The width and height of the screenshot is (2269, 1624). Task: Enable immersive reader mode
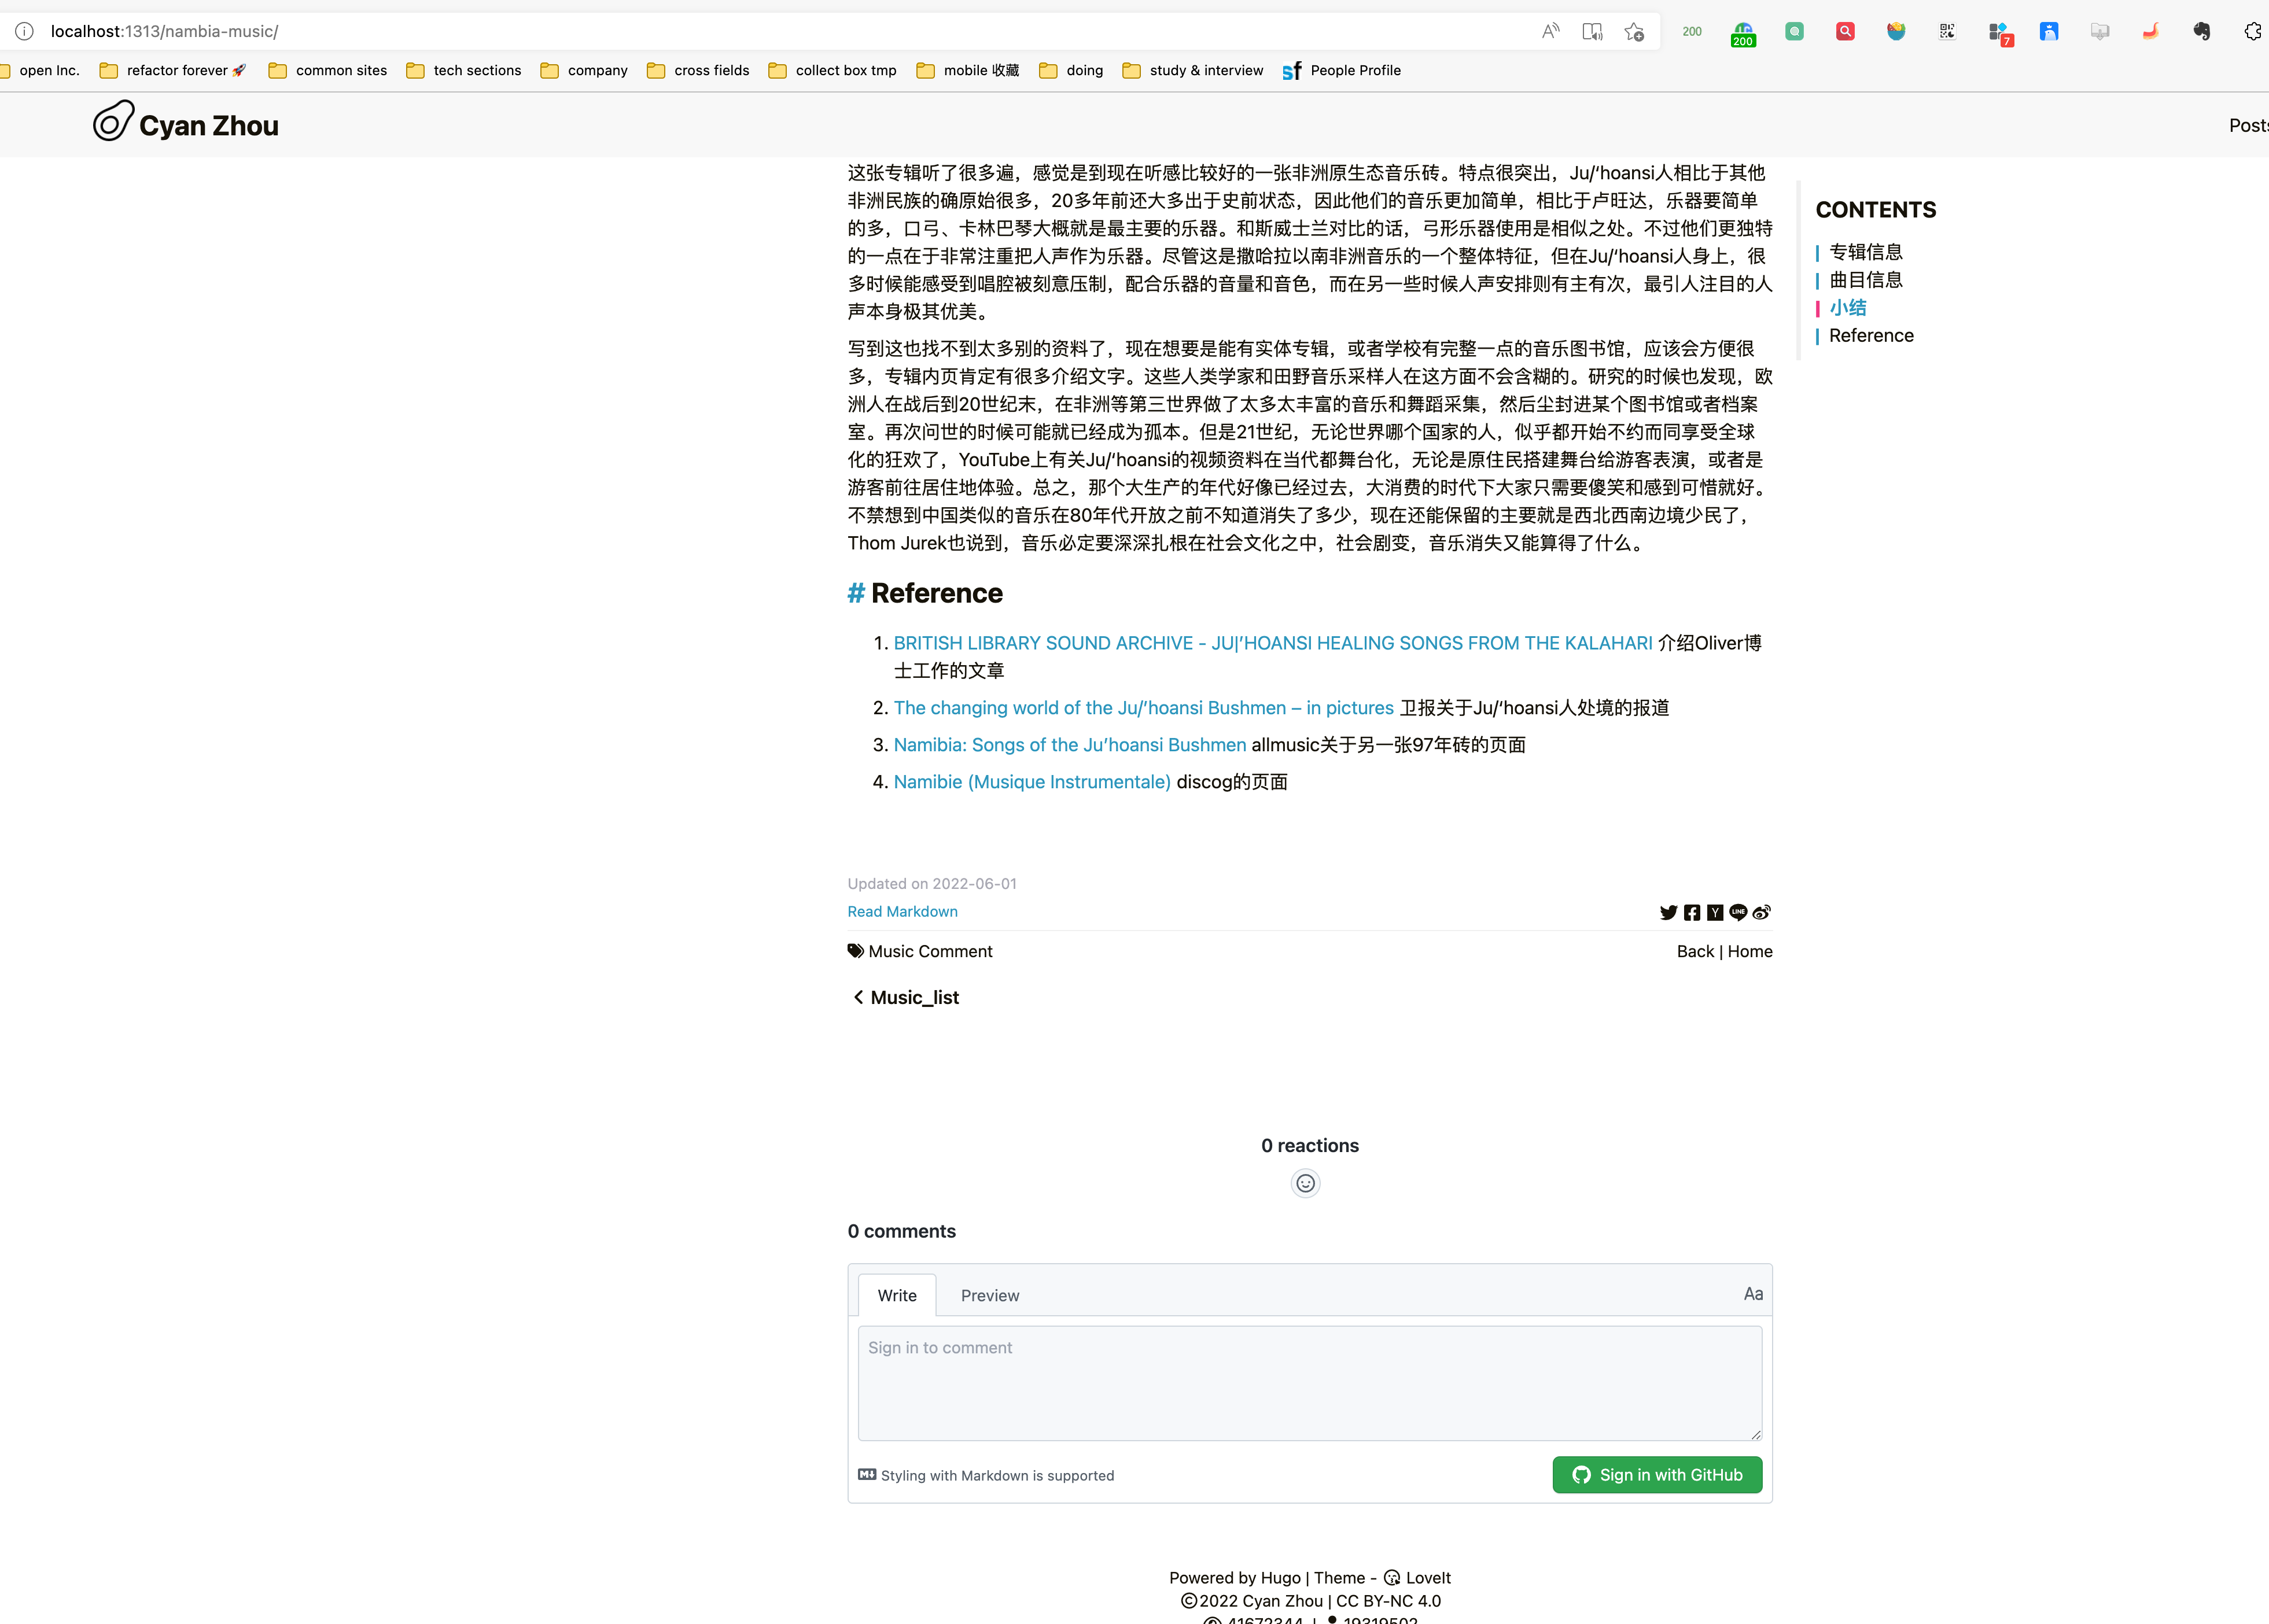pos(1593,31)
